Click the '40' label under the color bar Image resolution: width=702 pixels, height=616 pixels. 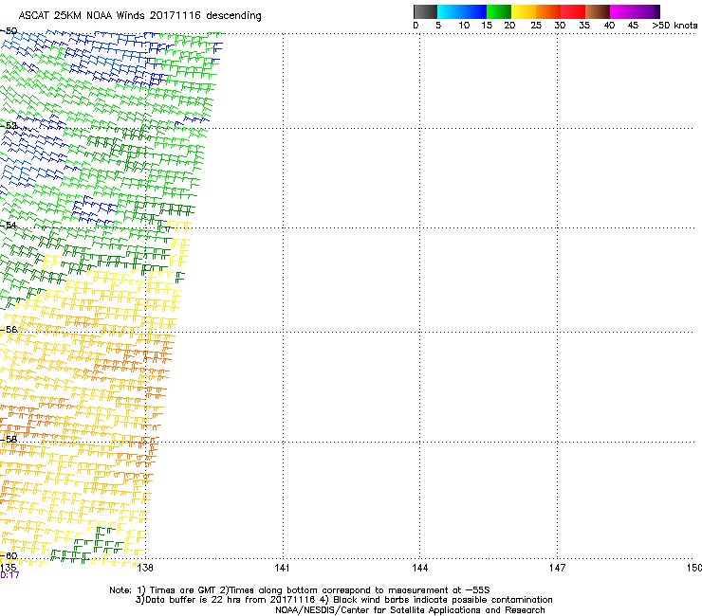pyautogui.click(x=609, y=26)
